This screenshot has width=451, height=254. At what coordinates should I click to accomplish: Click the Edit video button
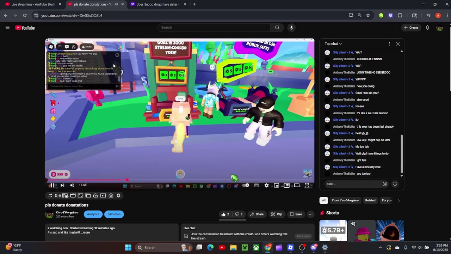(x=114, y=214)
